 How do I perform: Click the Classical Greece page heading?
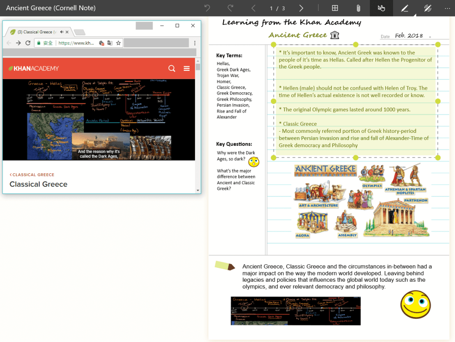(38, 184)
